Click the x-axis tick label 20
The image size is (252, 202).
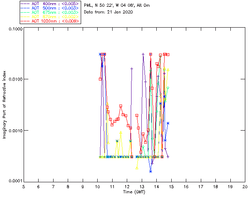(x=245, y=187)
